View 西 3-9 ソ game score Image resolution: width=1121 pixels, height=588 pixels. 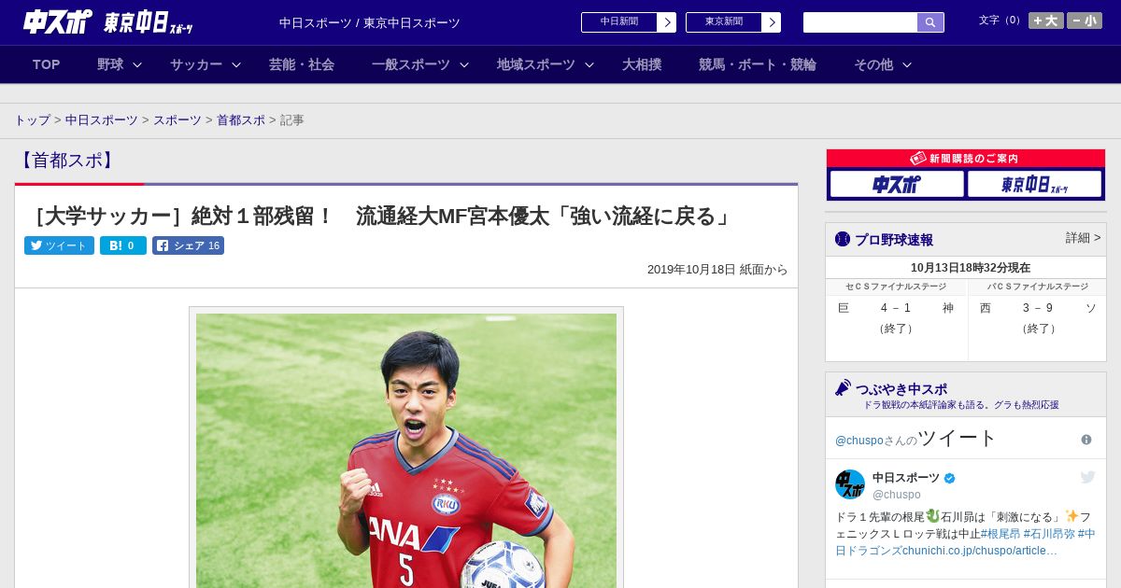tap(1038, 308)
